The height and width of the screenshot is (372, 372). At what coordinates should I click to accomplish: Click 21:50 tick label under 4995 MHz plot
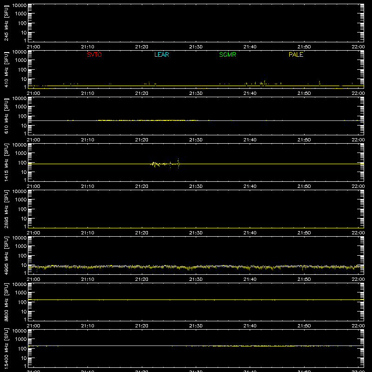[304, 279]
